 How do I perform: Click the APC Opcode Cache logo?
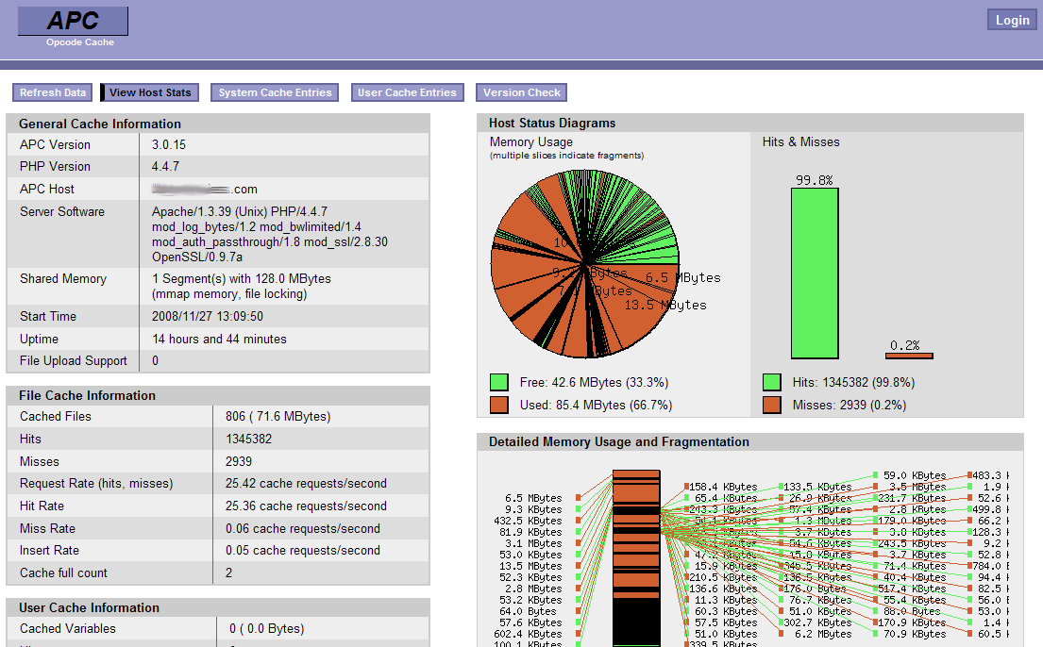pos(74,26)
